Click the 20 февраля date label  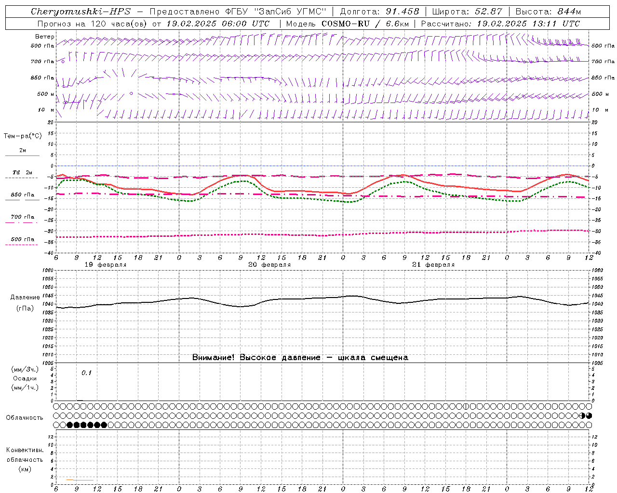[x=269, y=265]
